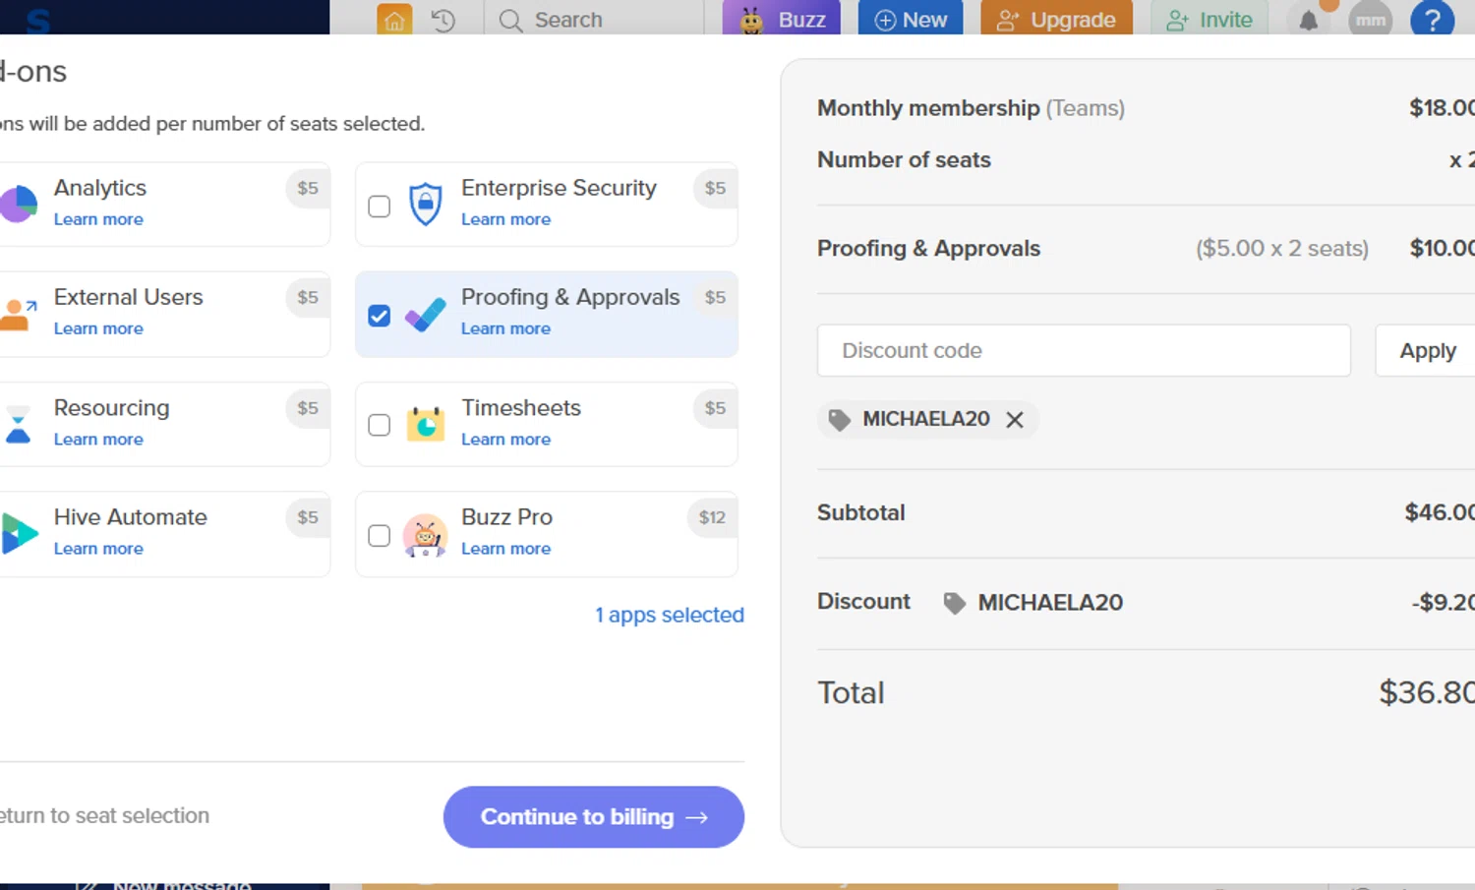
Task: Click the Resourcing hourglass icon
Action: tap(18, 425)
